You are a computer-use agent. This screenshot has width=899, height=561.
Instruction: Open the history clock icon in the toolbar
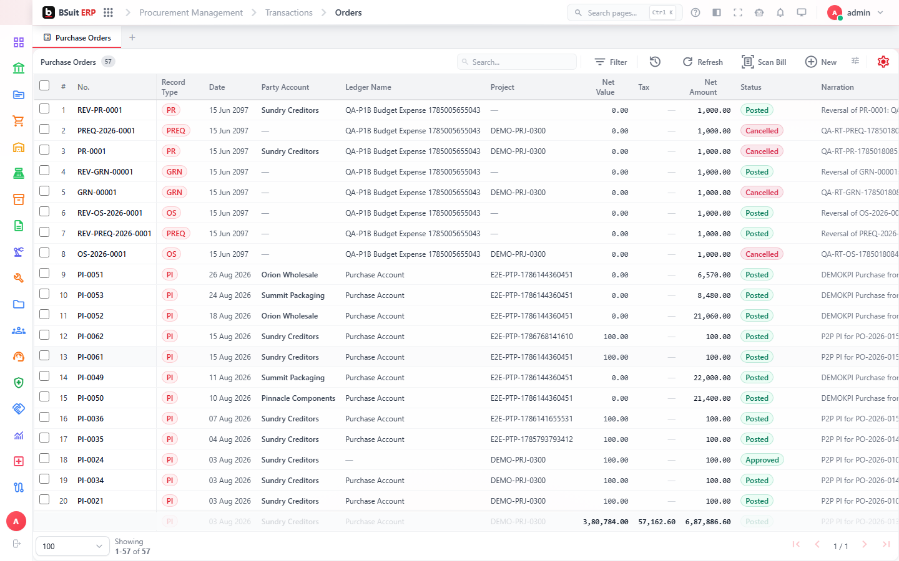[655, 62]
